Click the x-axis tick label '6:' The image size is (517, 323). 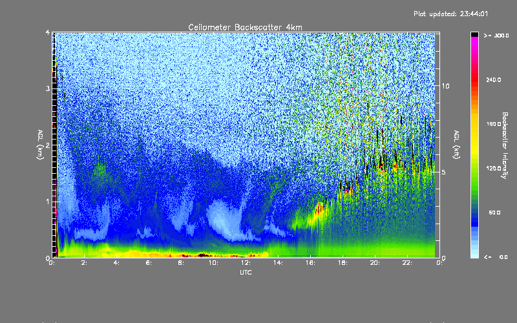[x=149, y=263]
